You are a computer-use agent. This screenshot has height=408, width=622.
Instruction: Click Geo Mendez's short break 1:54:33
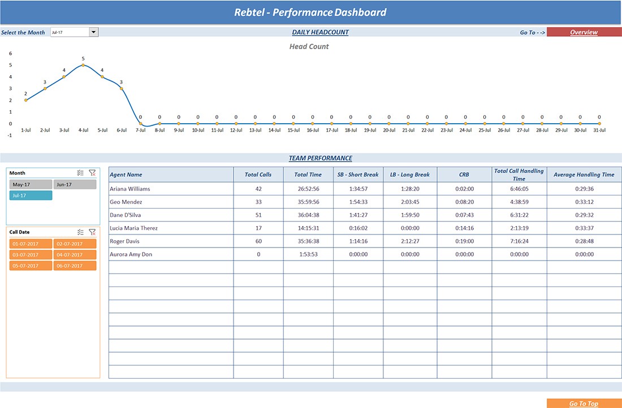point(358,202)
